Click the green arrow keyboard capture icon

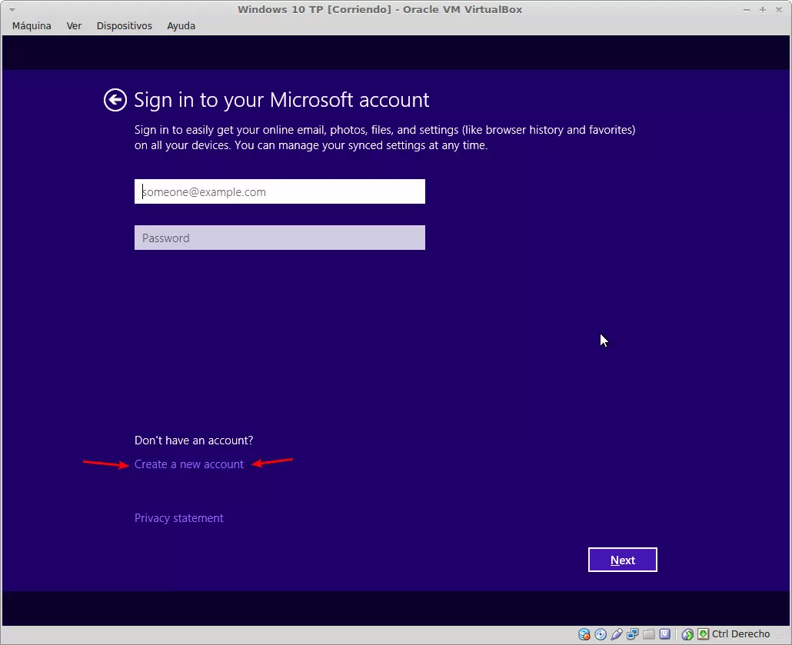click(703, 634)
